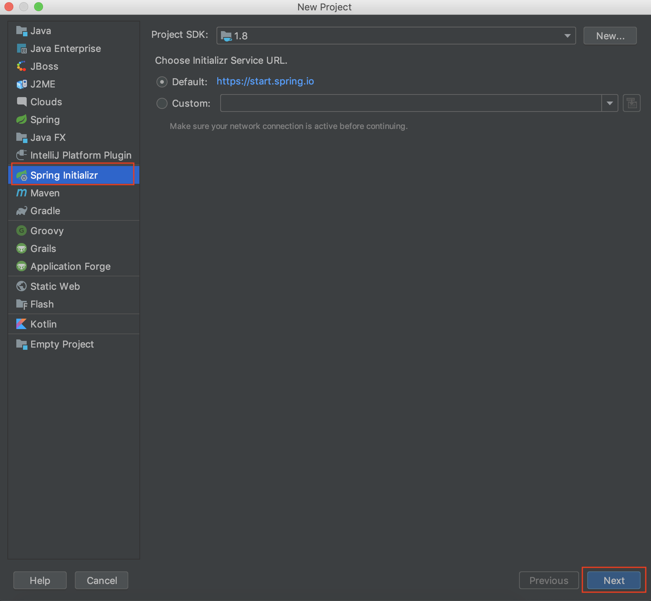
Task: Click the history icon beside Custom field
Action: [632, 103]
